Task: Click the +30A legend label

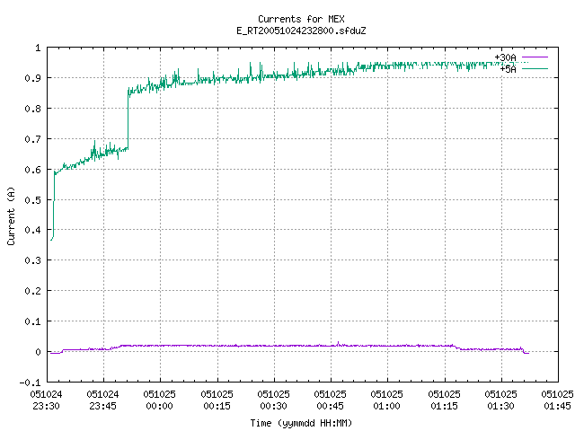Action: pos(505,57)
